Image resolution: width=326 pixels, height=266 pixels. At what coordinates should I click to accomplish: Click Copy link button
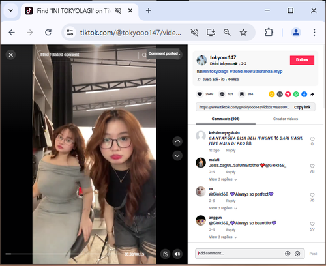[x=303, y=107]
